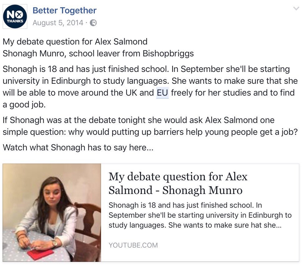The image size is (305, 265).
Task: Click the link preview description text
Action: pyautogui.click(x=200, y=215)
